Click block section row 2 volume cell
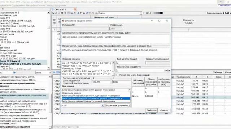 151,92
